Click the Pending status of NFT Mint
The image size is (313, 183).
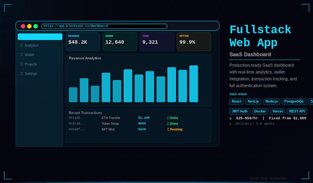175,129
